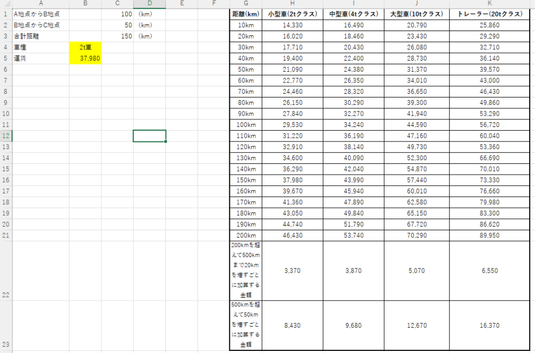Click the B地点からC地点 distance value 50

117,26
